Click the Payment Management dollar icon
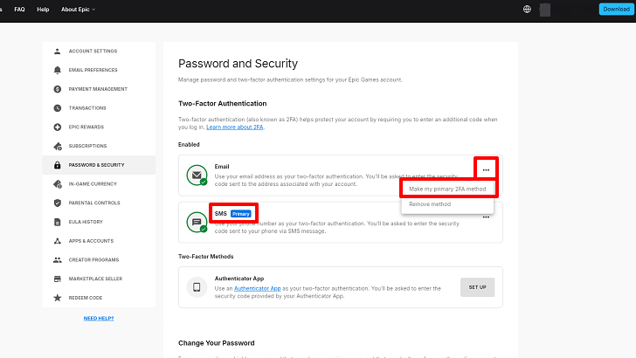The image size is (636, 358). click(x=58, y=89)
